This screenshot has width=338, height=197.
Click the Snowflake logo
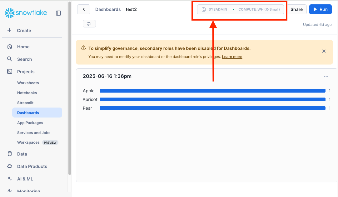(x=26, y=13)
